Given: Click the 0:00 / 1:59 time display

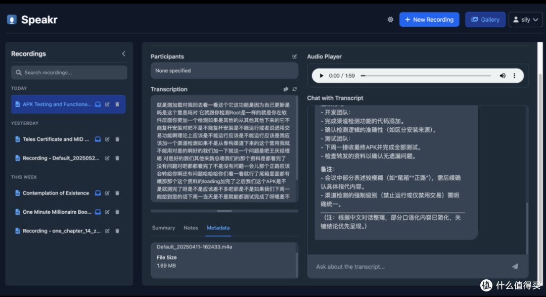Looking at the screenshot, I should (x=342, y=76).
